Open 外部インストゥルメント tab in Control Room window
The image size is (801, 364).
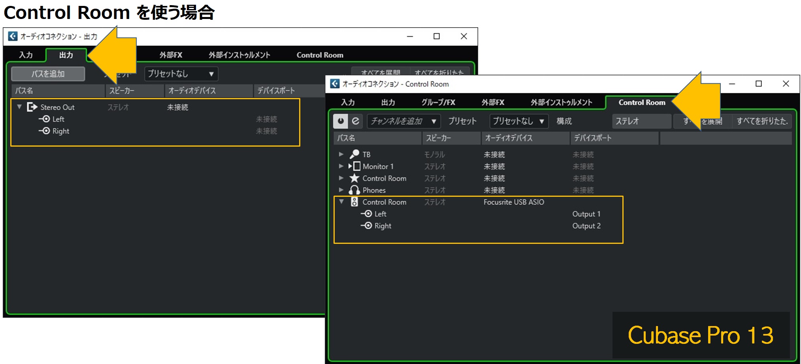[561, 102]
